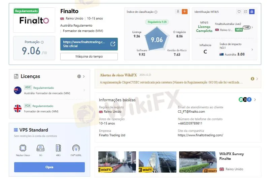Image resolution: width=267 pixels, height=180 pixels.
Task: Click the blue robot icon
Action: (x=252, y=11)
